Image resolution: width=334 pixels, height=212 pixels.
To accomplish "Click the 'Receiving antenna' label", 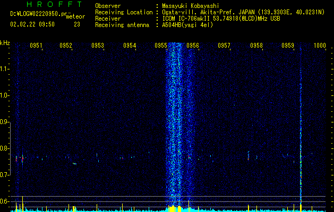I will [x=122, y=25].
